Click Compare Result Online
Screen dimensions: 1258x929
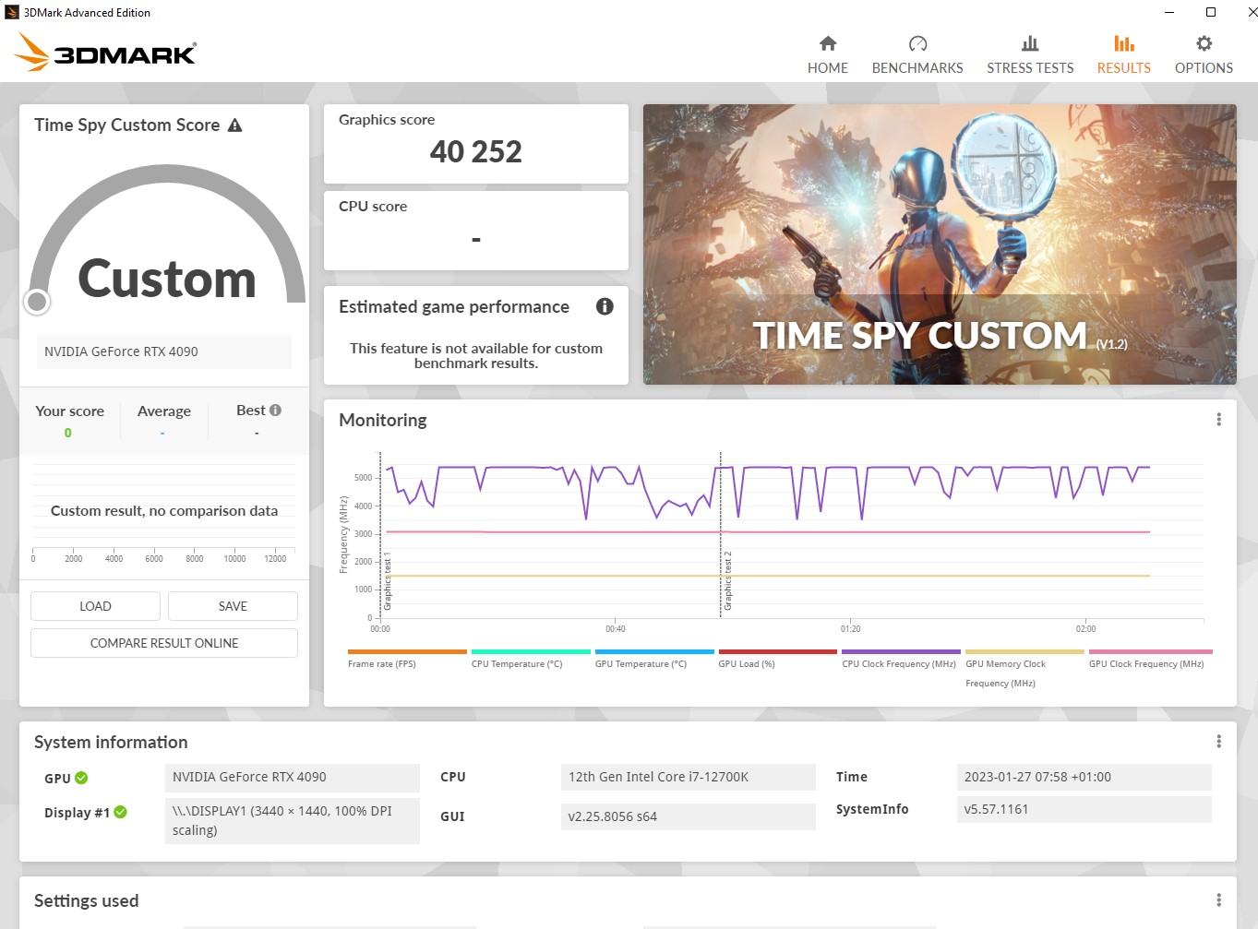click(x=164, y=643)
